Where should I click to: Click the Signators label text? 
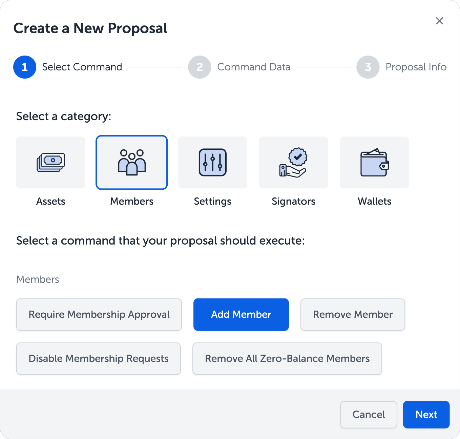pos(293,201)
